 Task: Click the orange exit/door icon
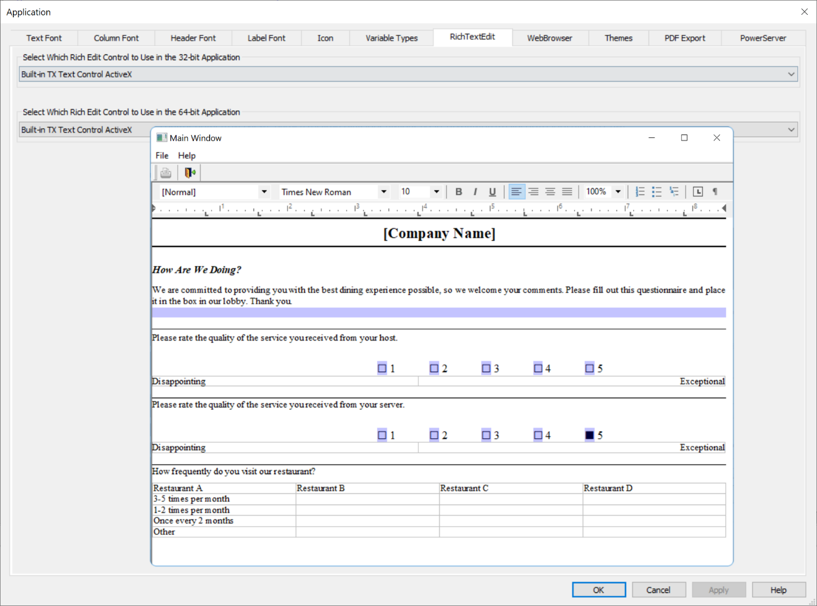[189, 172]
